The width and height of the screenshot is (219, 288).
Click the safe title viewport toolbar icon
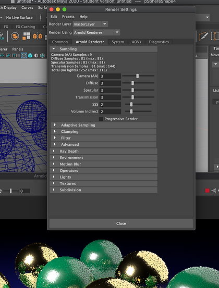[x=14, y=55]
